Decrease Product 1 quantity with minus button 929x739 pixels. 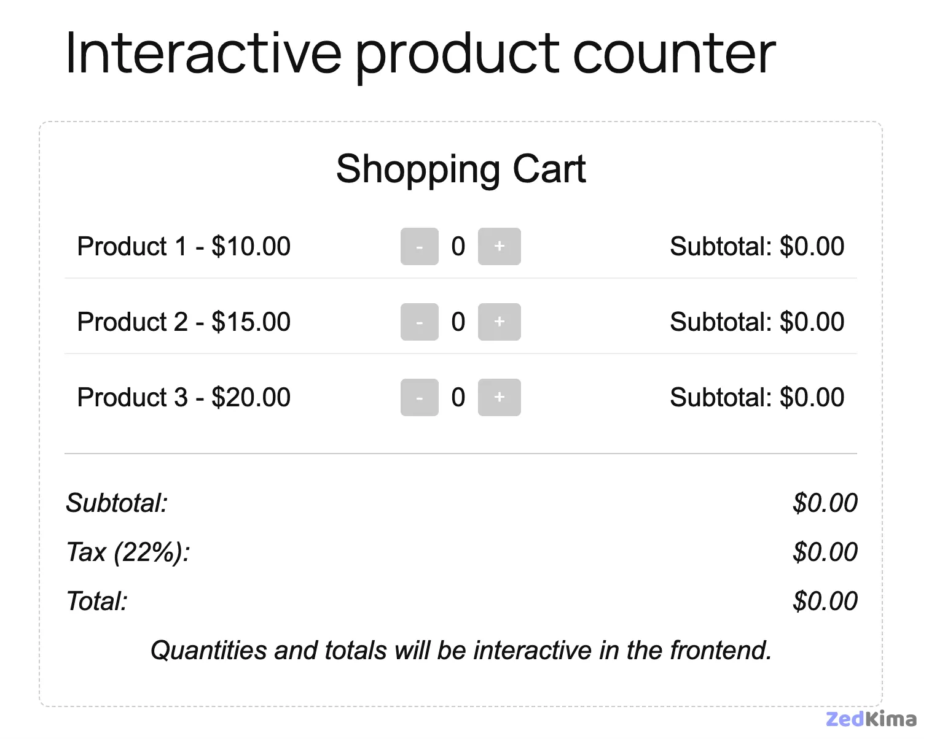[420, 247]
